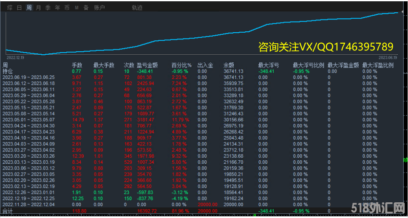Open the 账户 account tab
Image resolution: width=408 pixels, height=218 pixels.
click(x=99, y=8)
